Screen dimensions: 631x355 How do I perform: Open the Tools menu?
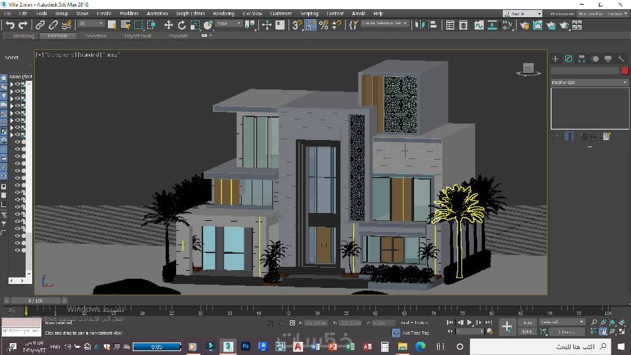click(x=41, y=13)
